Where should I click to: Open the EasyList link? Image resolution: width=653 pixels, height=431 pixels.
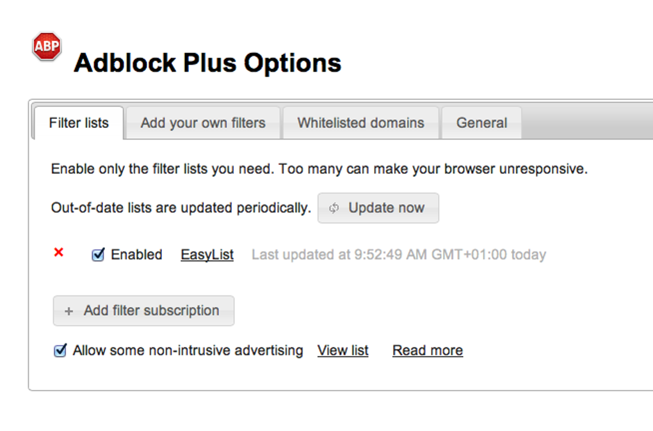pos(207,255)
